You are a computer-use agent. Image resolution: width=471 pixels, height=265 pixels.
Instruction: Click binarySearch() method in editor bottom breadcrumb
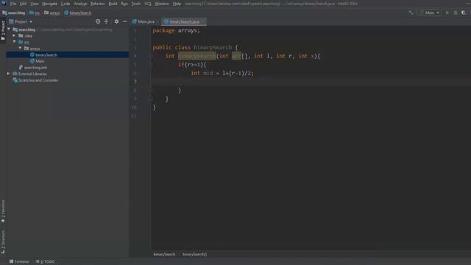click(x=194, y=255)
